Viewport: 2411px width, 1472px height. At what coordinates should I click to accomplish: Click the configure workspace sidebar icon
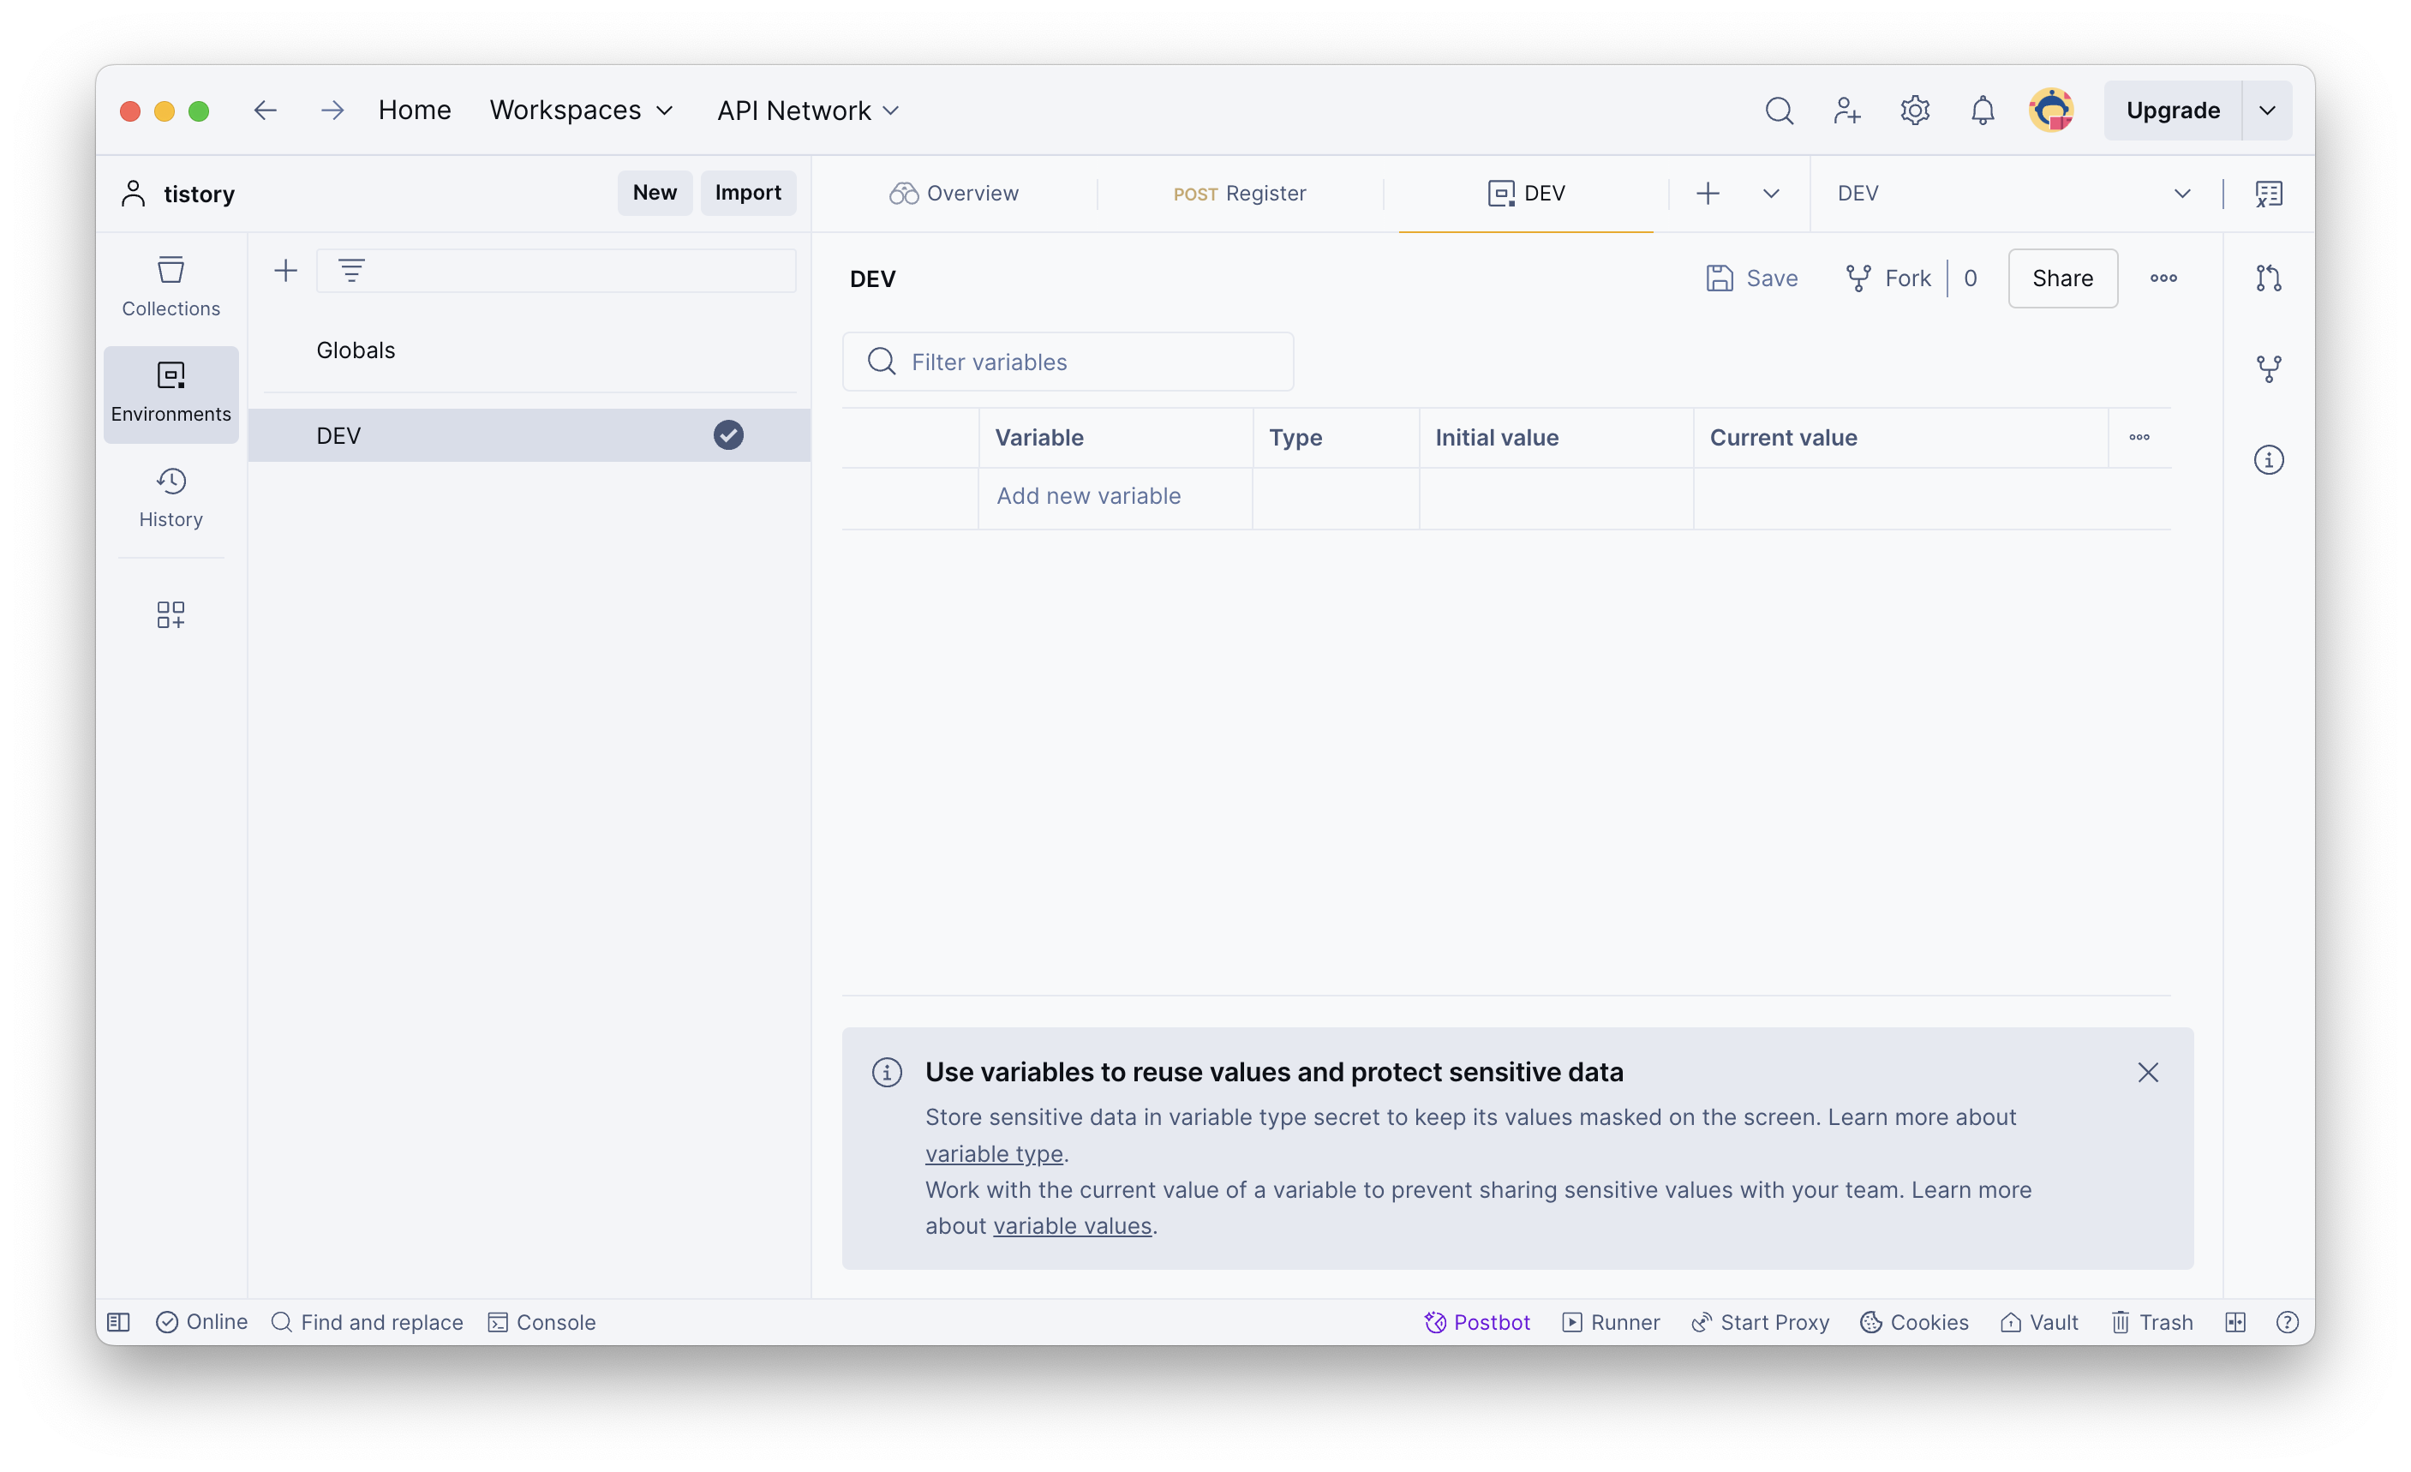tap(171, 614)
